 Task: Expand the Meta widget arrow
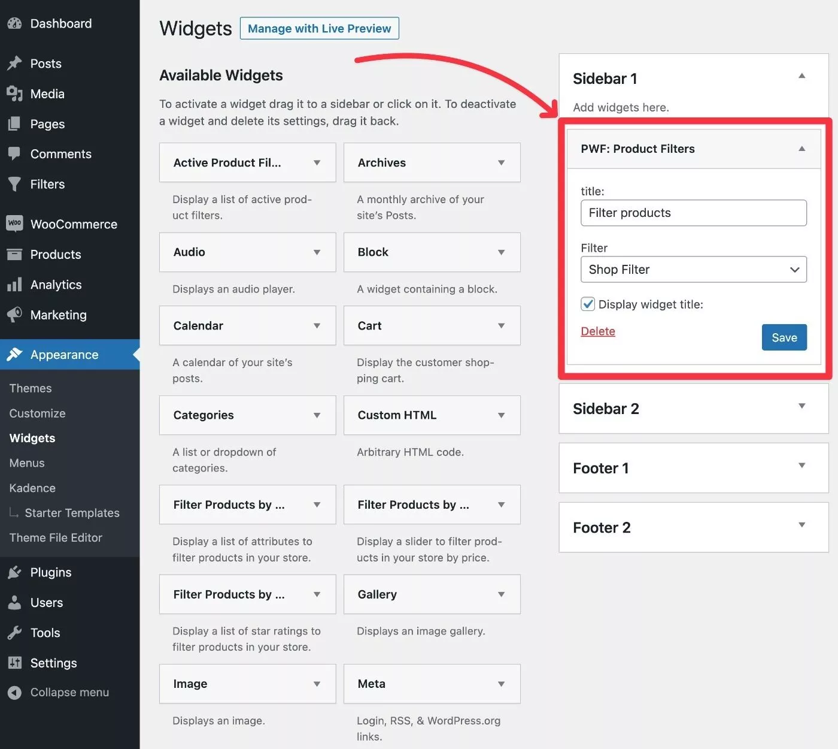point(501,684)
